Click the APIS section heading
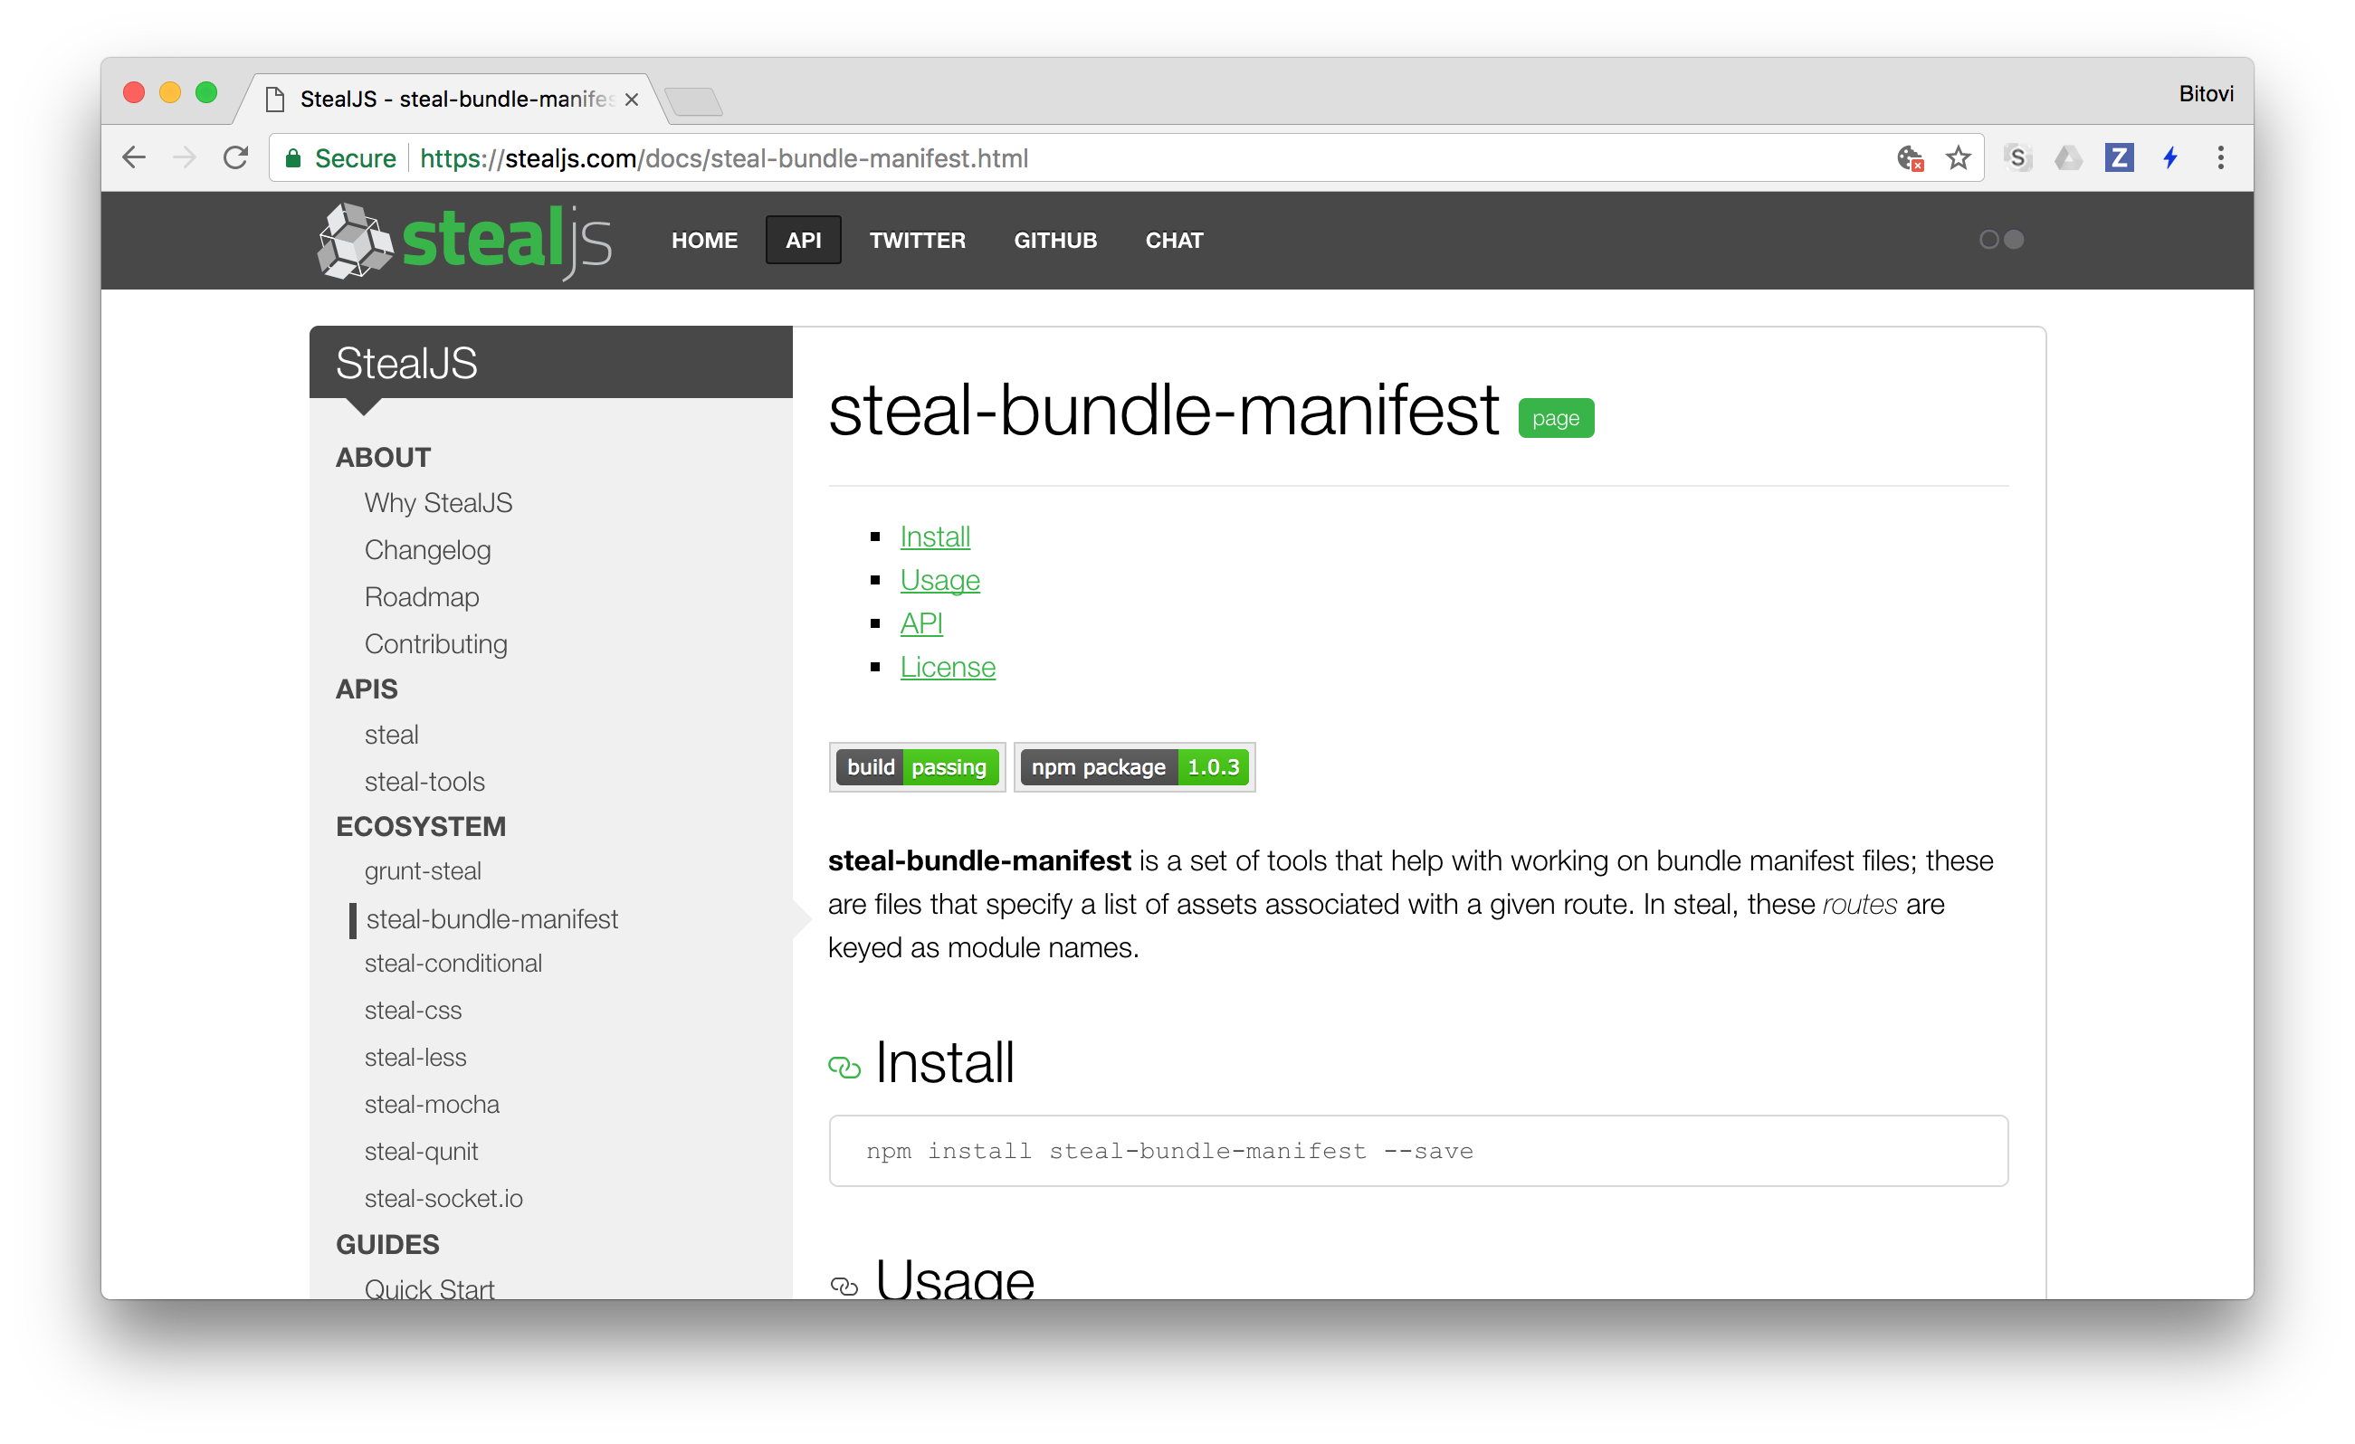 click(367, 689)
